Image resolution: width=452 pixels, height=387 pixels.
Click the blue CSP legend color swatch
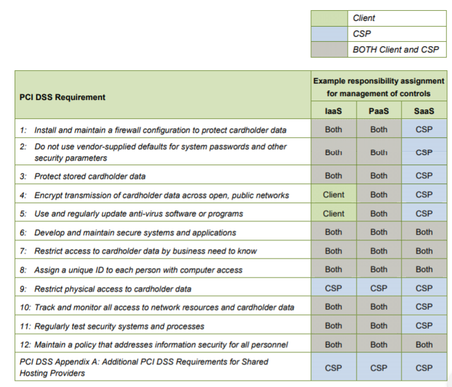[329, 34]
